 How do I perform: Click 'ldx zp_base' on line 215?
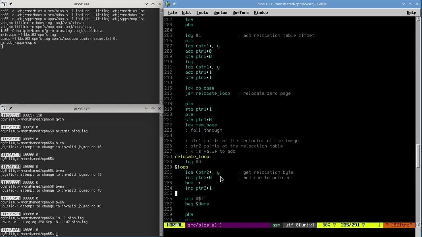(x=200, y=88)
